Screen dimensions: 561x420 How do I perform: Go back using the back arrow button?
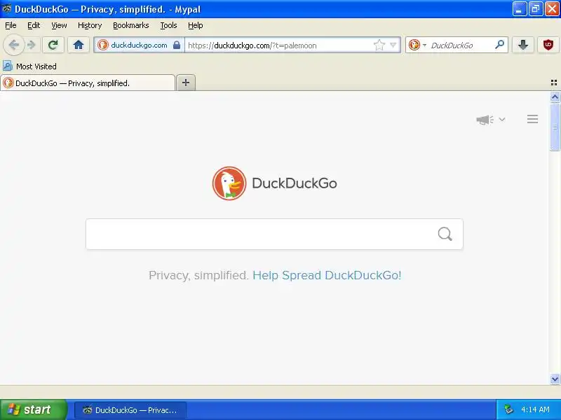14,45
